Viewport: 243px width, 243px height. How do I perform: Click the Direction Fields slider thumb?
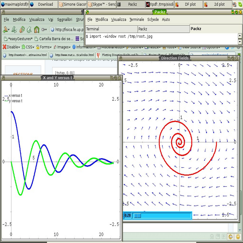click(137, 216)
